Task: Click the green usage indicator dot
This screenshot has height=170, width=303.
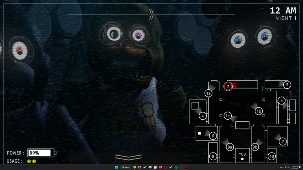Action: (29, 161)
